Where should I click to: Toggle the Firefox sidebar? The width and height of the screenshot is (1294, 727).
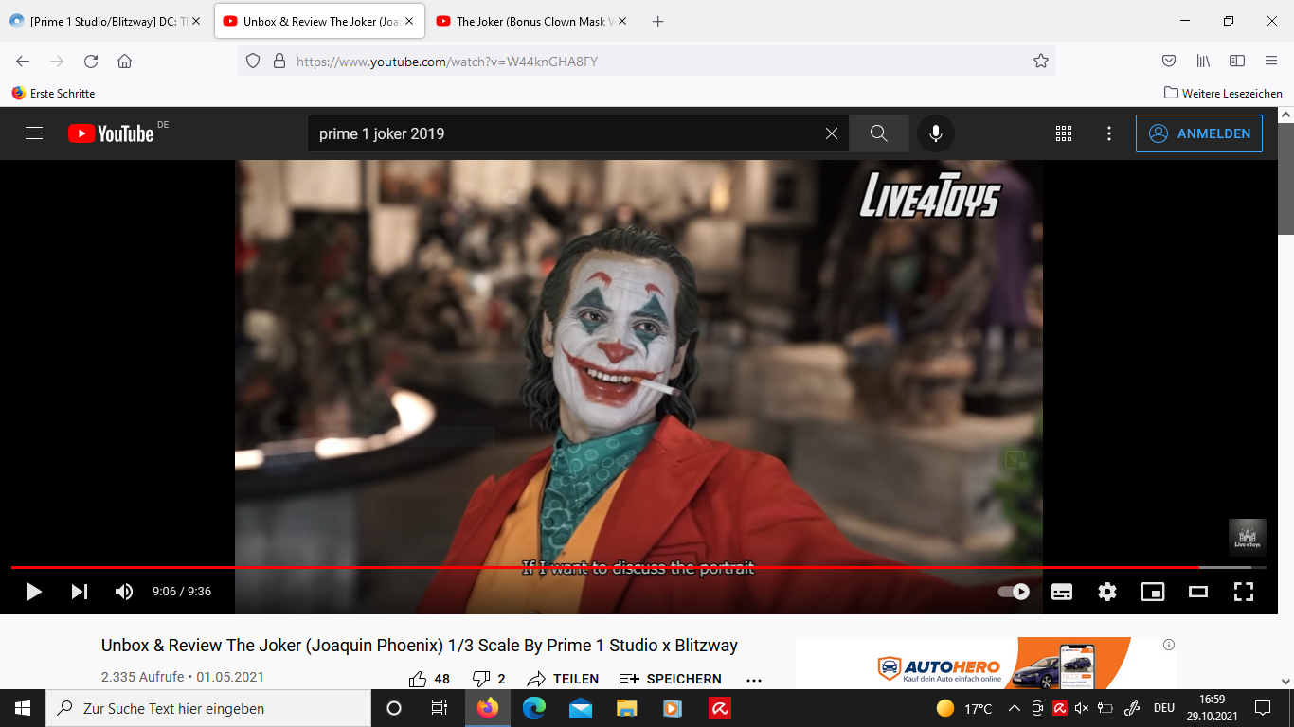(1237, 62)
